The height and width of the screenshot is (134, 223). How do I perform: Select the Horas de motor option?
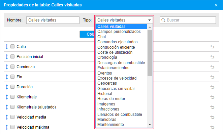click(x=112, y=99)
